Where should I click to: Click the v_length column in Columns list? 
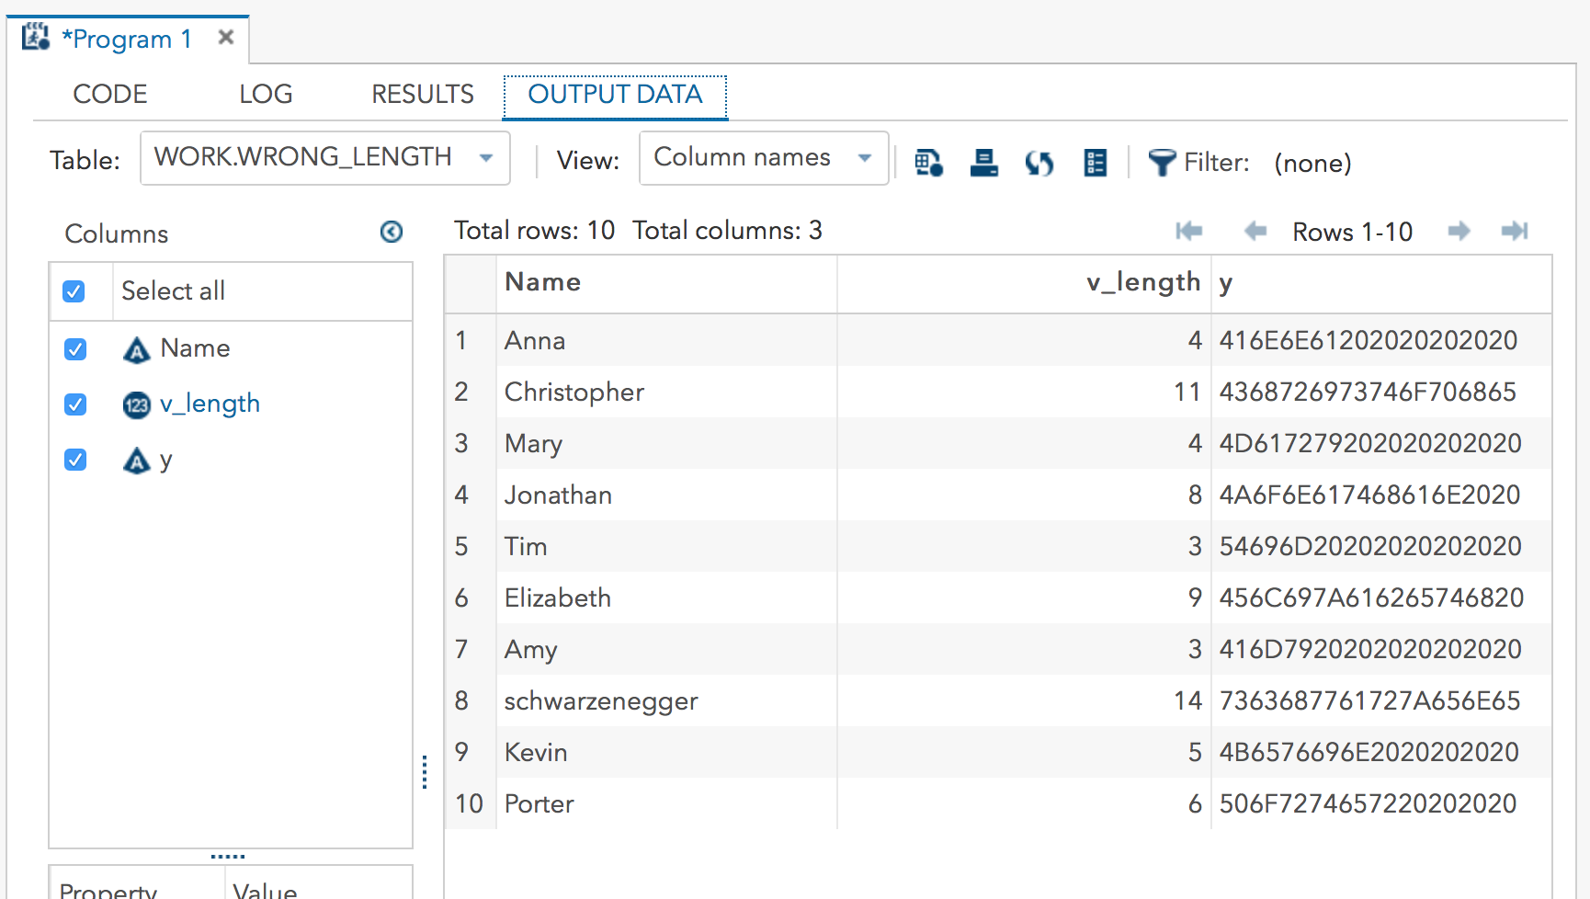tap(210, 404)
